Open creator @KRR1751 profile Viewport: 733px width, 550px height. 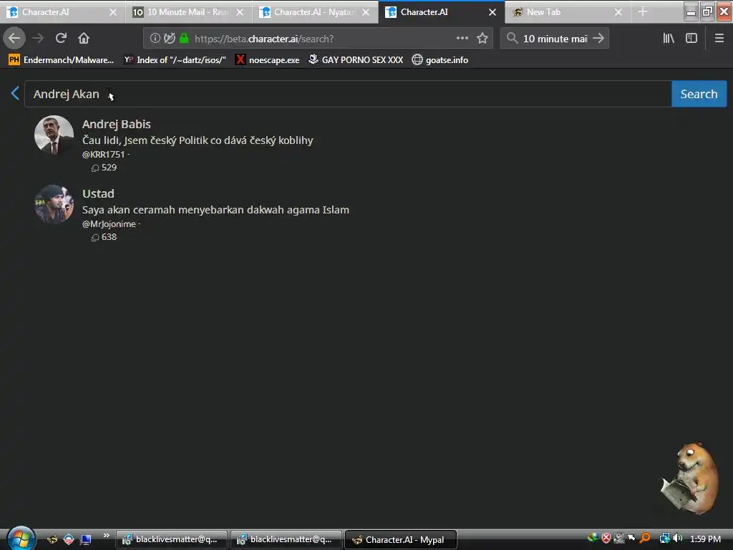(x=103, y=155)
